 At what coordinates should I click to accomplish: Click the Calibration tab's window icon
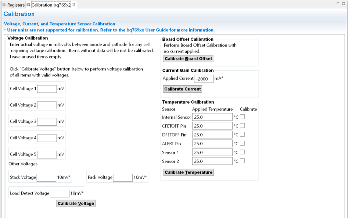28,5
